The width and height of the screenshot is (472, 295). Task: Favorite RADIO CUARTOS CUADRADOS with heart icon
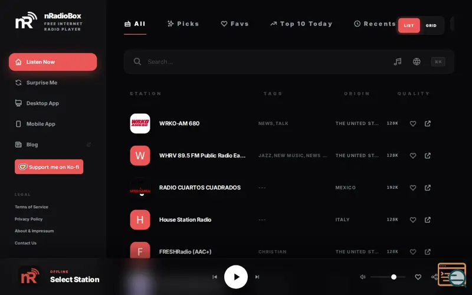[413, 188]
